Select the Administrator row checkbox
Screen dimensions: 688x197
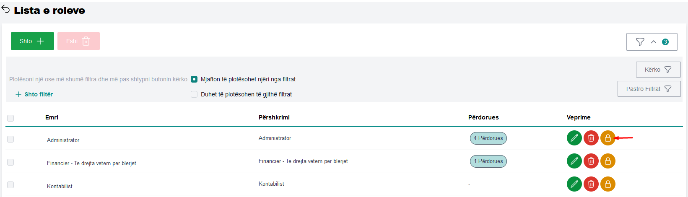(x=10, y=139)
